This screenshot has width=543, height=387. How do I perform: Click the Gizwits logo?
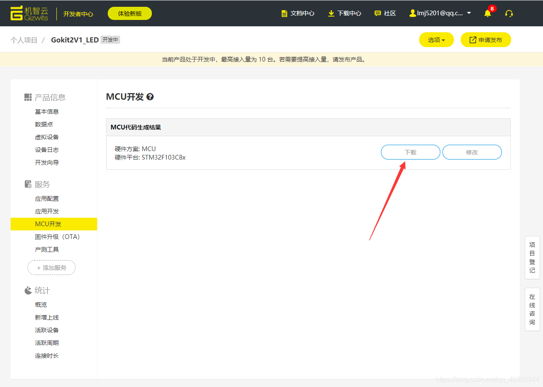coord(29,13)
